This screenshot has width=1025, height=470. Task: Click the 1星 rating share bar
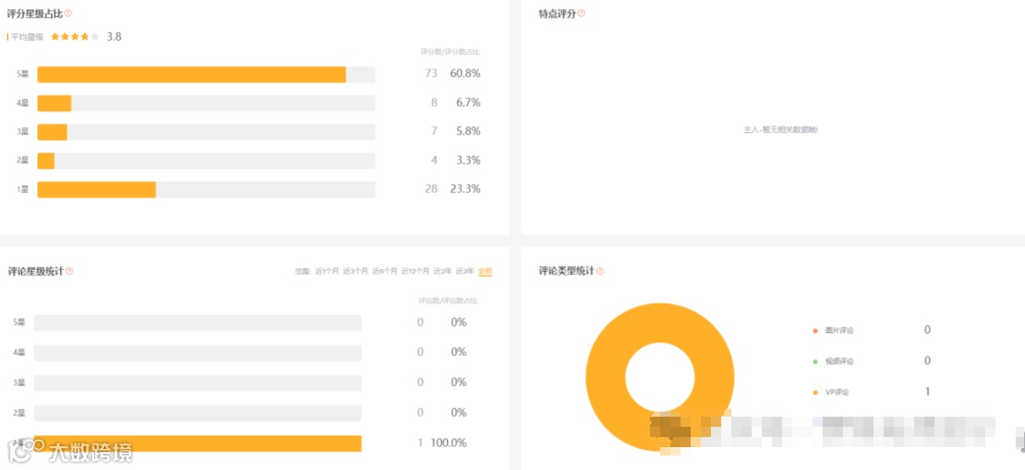(x=96, y=190)
